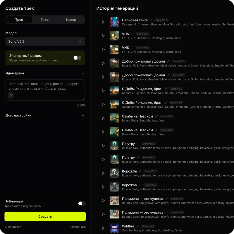
Task: Rename the first Самба на Невском track
Action: [156, 116]
